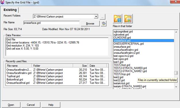
Task: Select ogkosgridtest.grd in the file list
Action: coord(123,32)
